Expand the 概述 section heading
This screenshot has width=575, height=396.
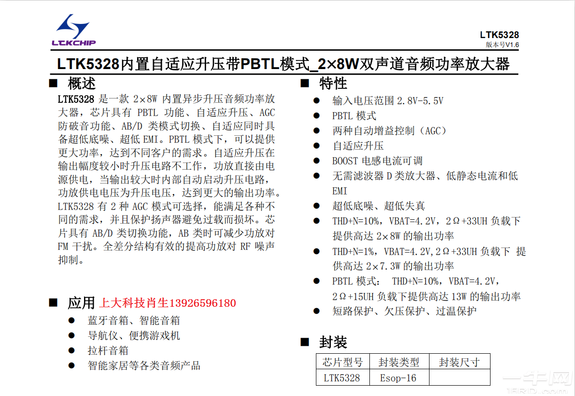tap(81, 83)
